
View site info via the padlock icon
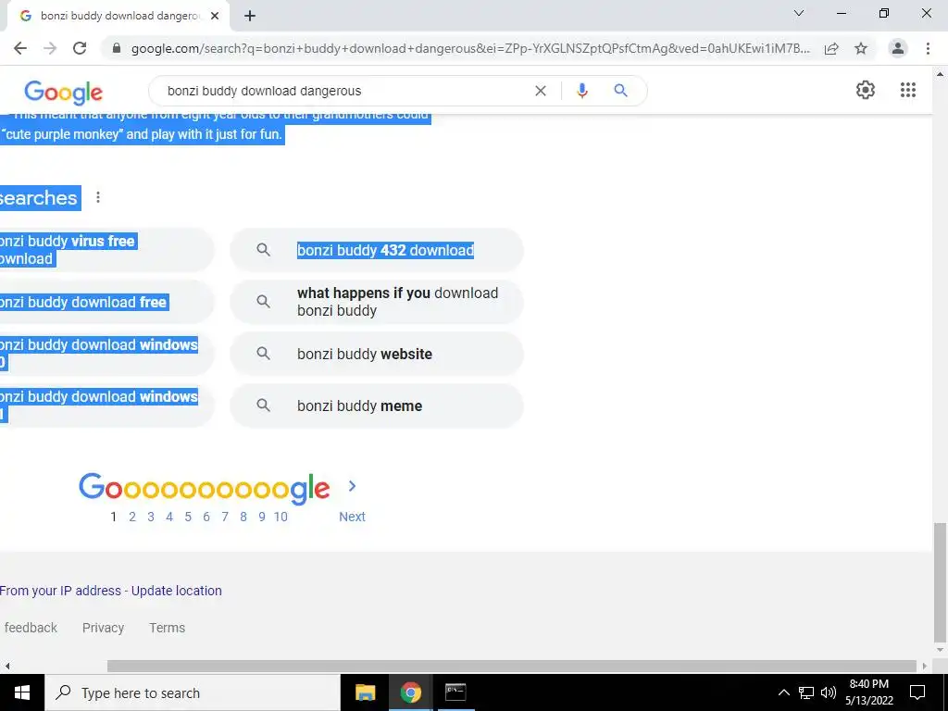(x=117, y=48)
